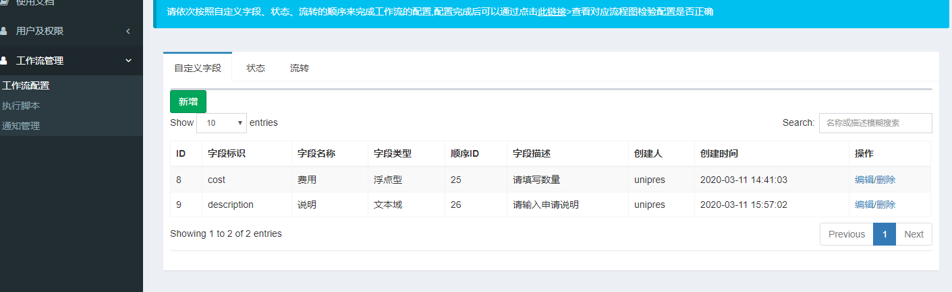Click 删除 for the cost row
952x292 pixels.
coord(886,180)
